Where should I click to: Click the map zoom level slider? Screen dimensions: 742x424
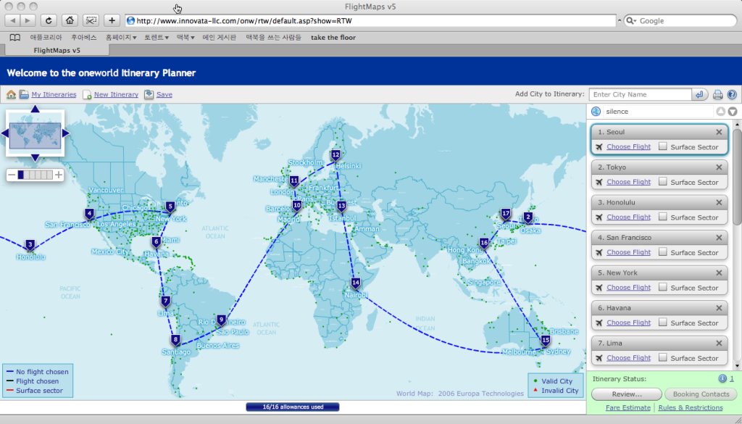35,175
